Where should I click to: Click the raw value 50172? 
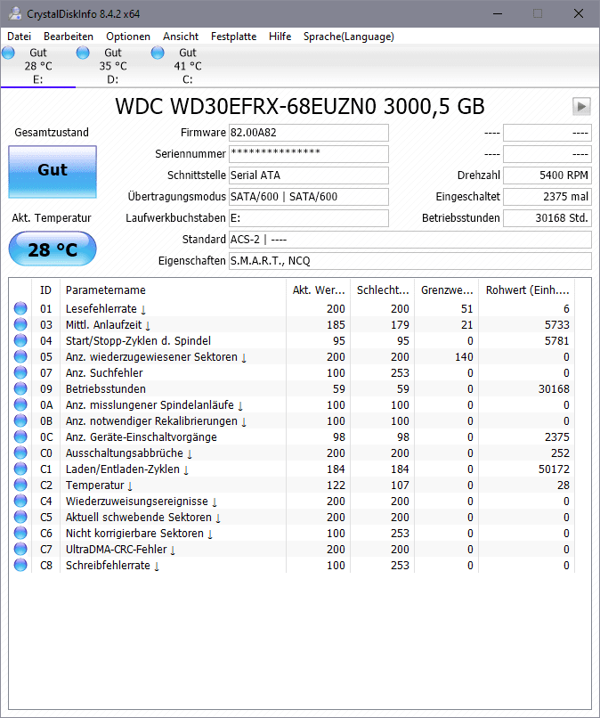(554, 469)
